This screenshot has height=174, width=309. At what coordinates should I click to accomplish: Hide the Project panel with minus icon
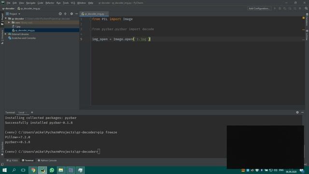tap(76, 14)
